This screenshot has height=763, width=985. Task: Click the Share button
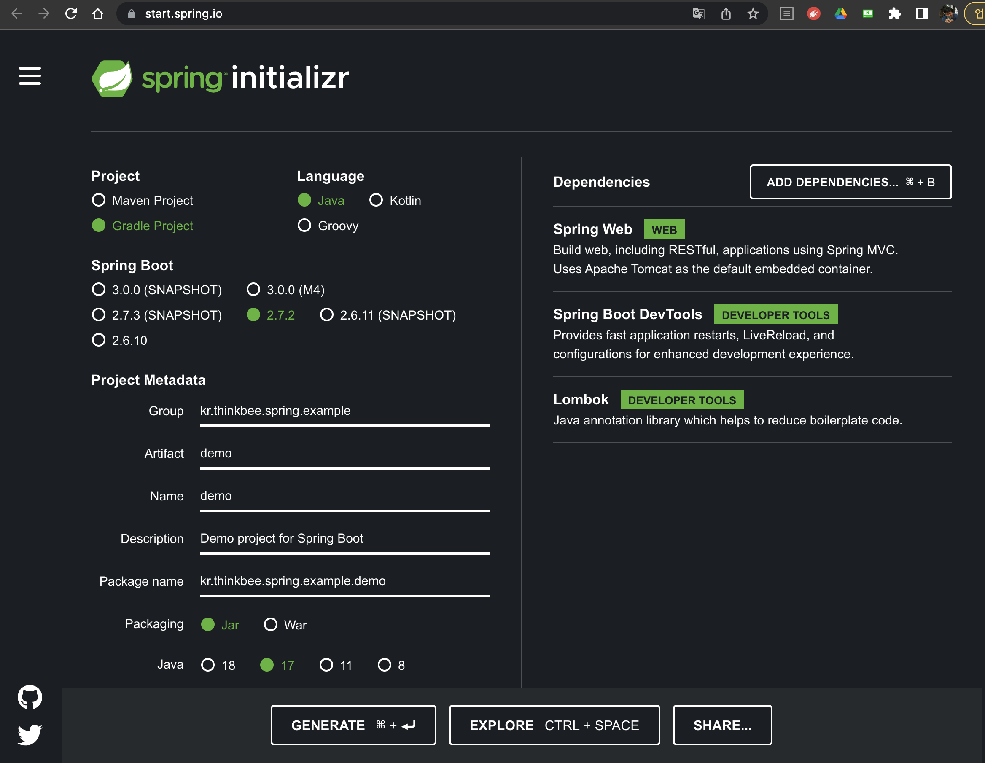pos(722,725)
